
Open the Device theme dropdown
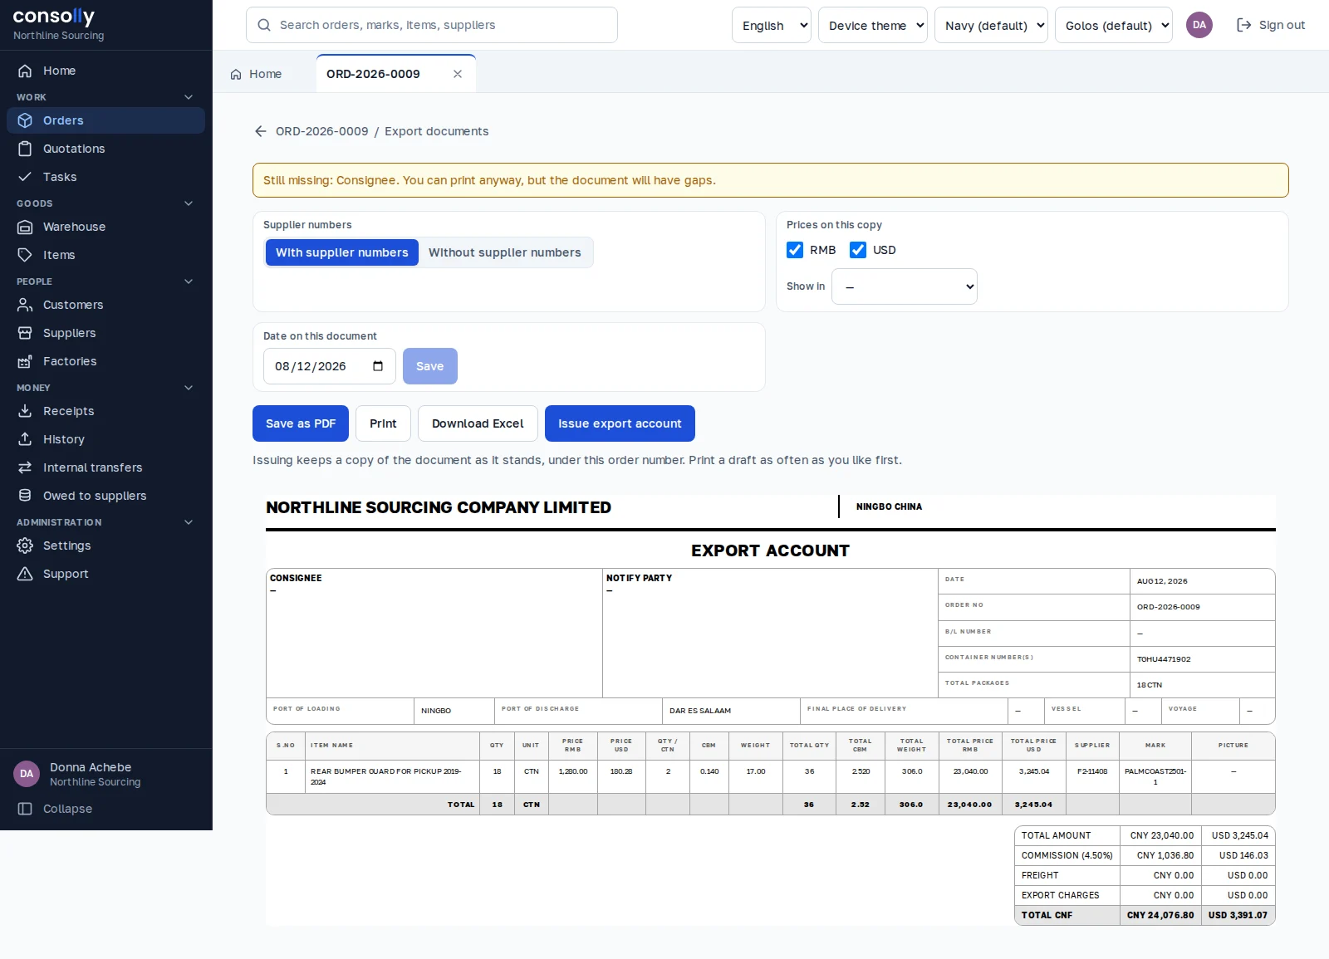(x=873, y=25)
